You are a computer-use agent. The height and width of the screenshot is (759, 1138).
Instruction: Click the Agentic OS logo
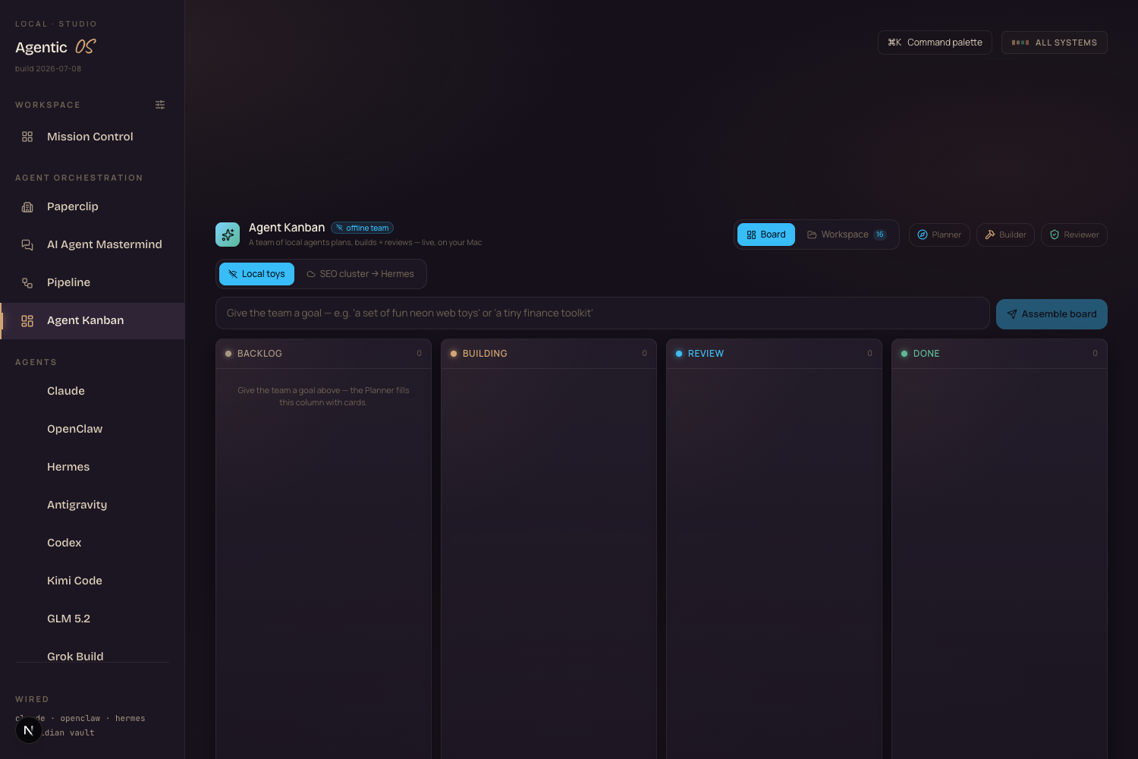pyautogui.click(x=55, y=47)
